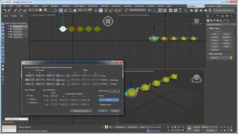
Task: Choose the 1D array dimension
Action: [x=45, y=96]
